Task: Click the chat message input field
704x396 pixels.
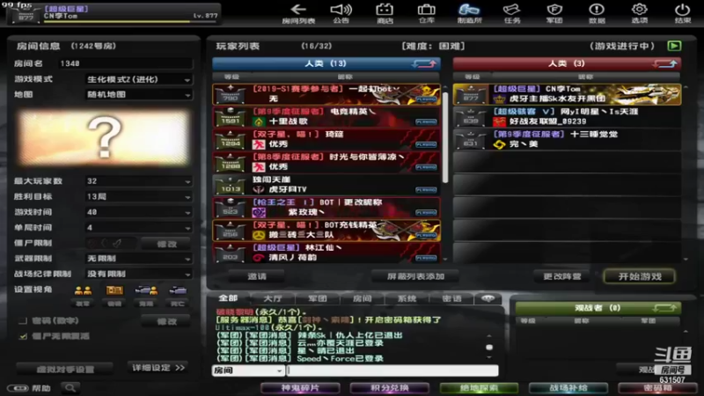Action: (x=392, y=370)
